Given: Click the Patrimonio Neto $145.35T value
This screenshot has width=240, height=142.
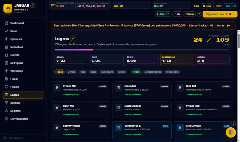Looking at the screenshot, I should 158,6.
